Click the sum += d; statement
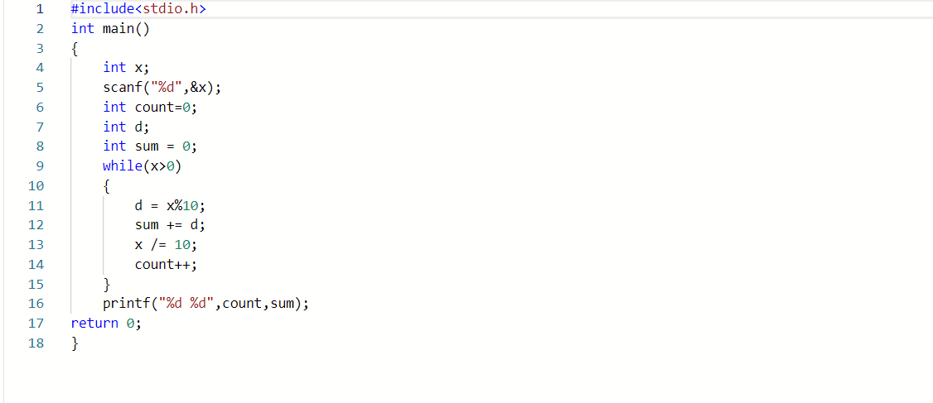 [170, 225]
